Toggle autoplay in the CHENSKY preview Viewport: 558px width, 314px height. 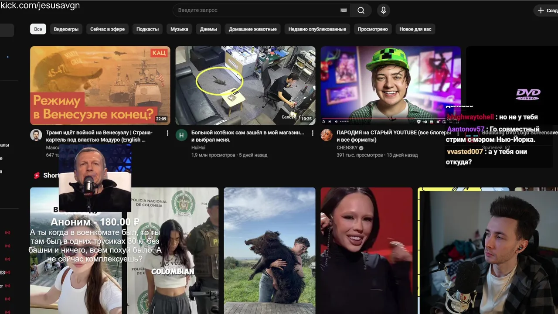point(425,122)
